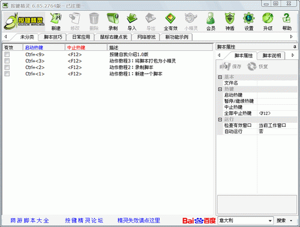Select 动作教程2：录制脚本 row
The image size is (300, 227).
pyautogui.click(x=131, y=67)
